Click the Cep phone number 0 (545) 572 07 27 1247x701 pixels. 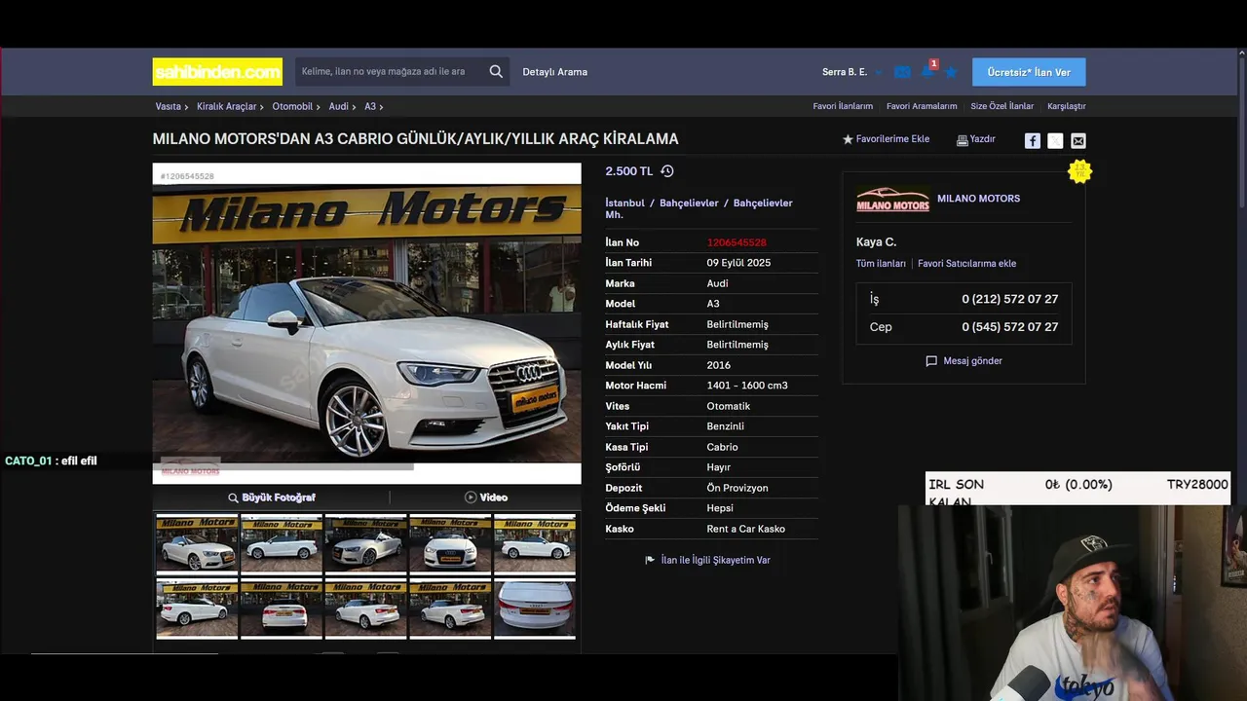coord(1009,327)
